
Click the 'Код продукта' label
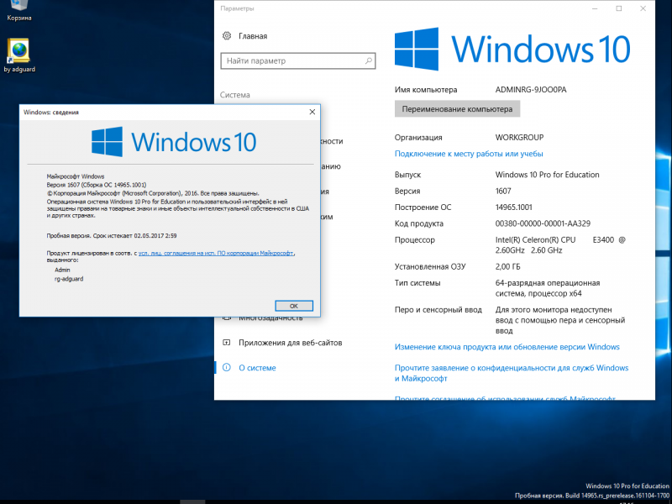(419, 223)
